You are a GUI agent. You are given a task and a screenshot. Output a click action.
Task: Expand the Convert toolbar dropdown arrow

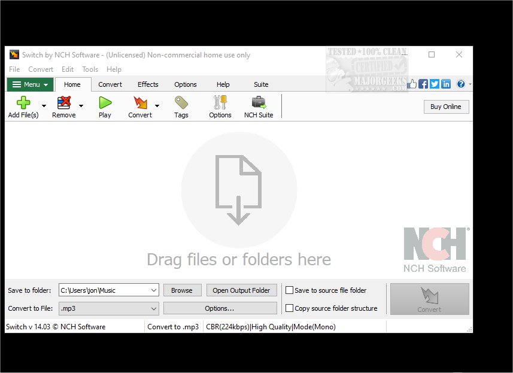(x=157, y=106)
